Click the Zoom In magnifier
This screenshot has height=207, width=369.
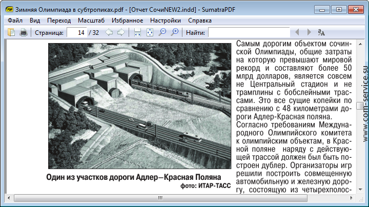coord(175,32)
